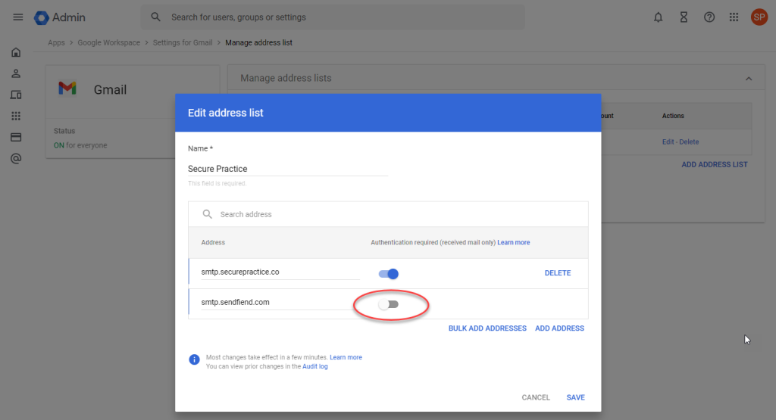Collapse the Manage address lists panel
This screenshot has width=776, height=420.
click(x=749, y=79)
